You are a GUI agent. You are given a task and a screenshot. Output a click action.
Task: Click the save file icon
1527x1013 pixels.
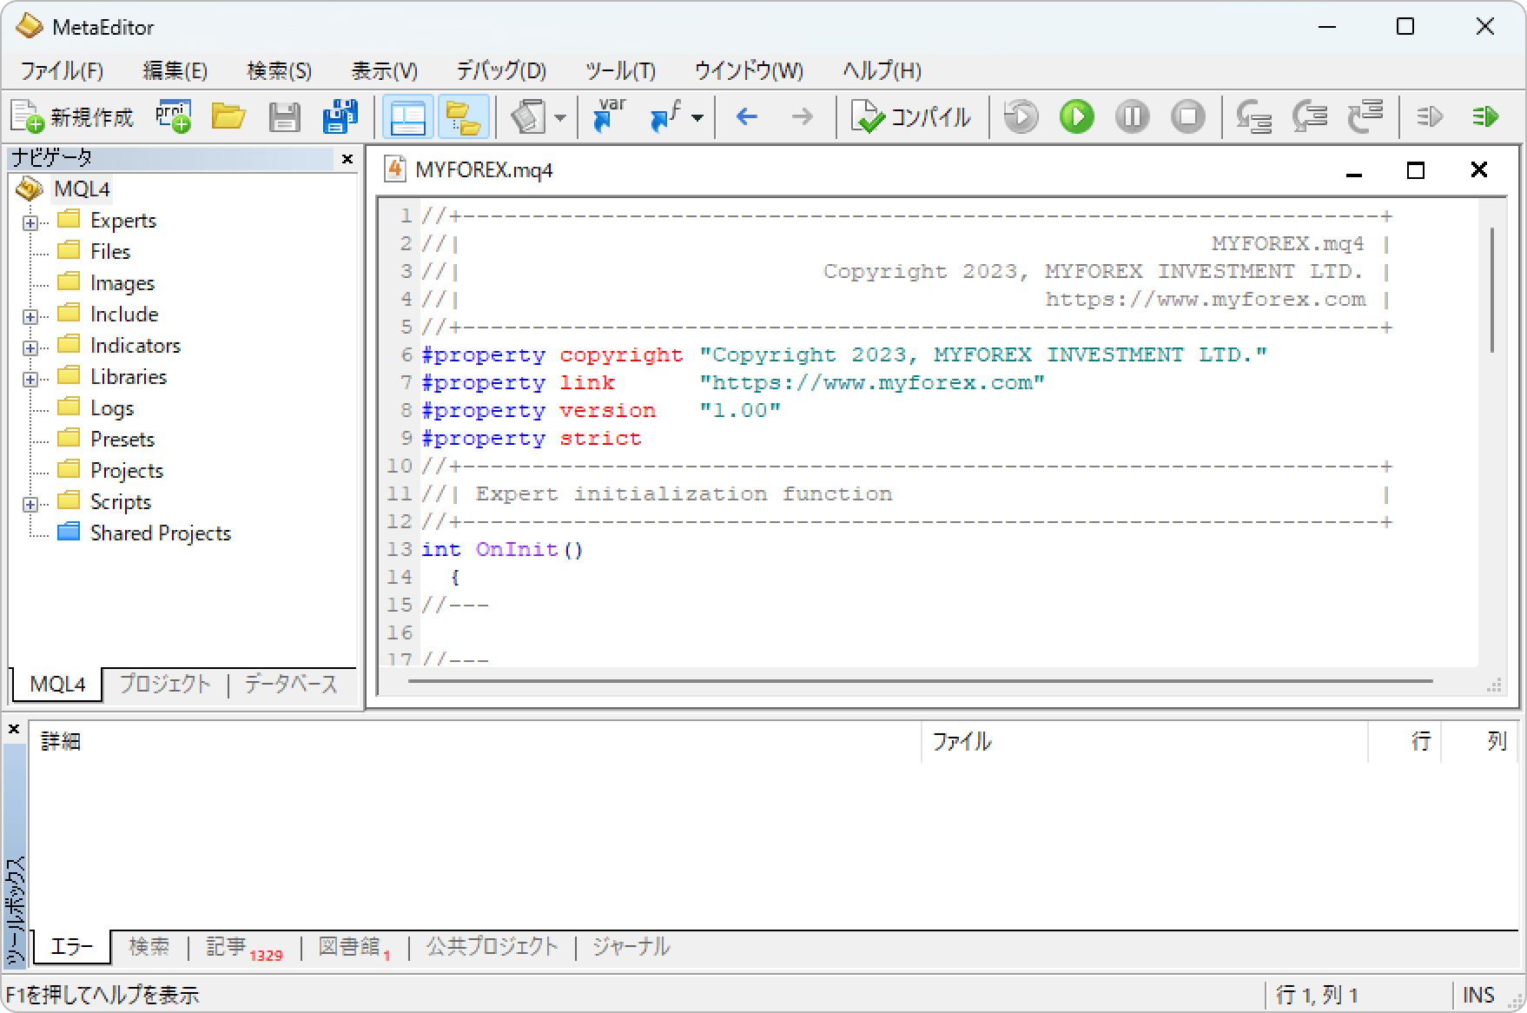[x=284, y=116]
